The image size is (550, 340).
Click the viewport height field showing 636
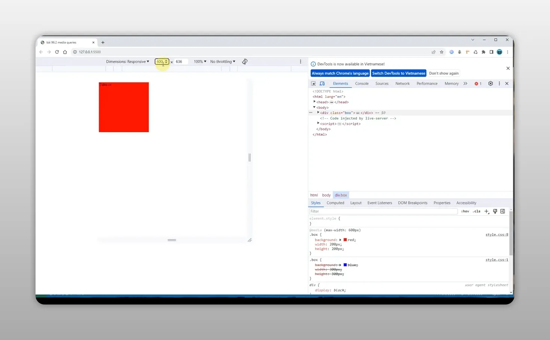181,62
